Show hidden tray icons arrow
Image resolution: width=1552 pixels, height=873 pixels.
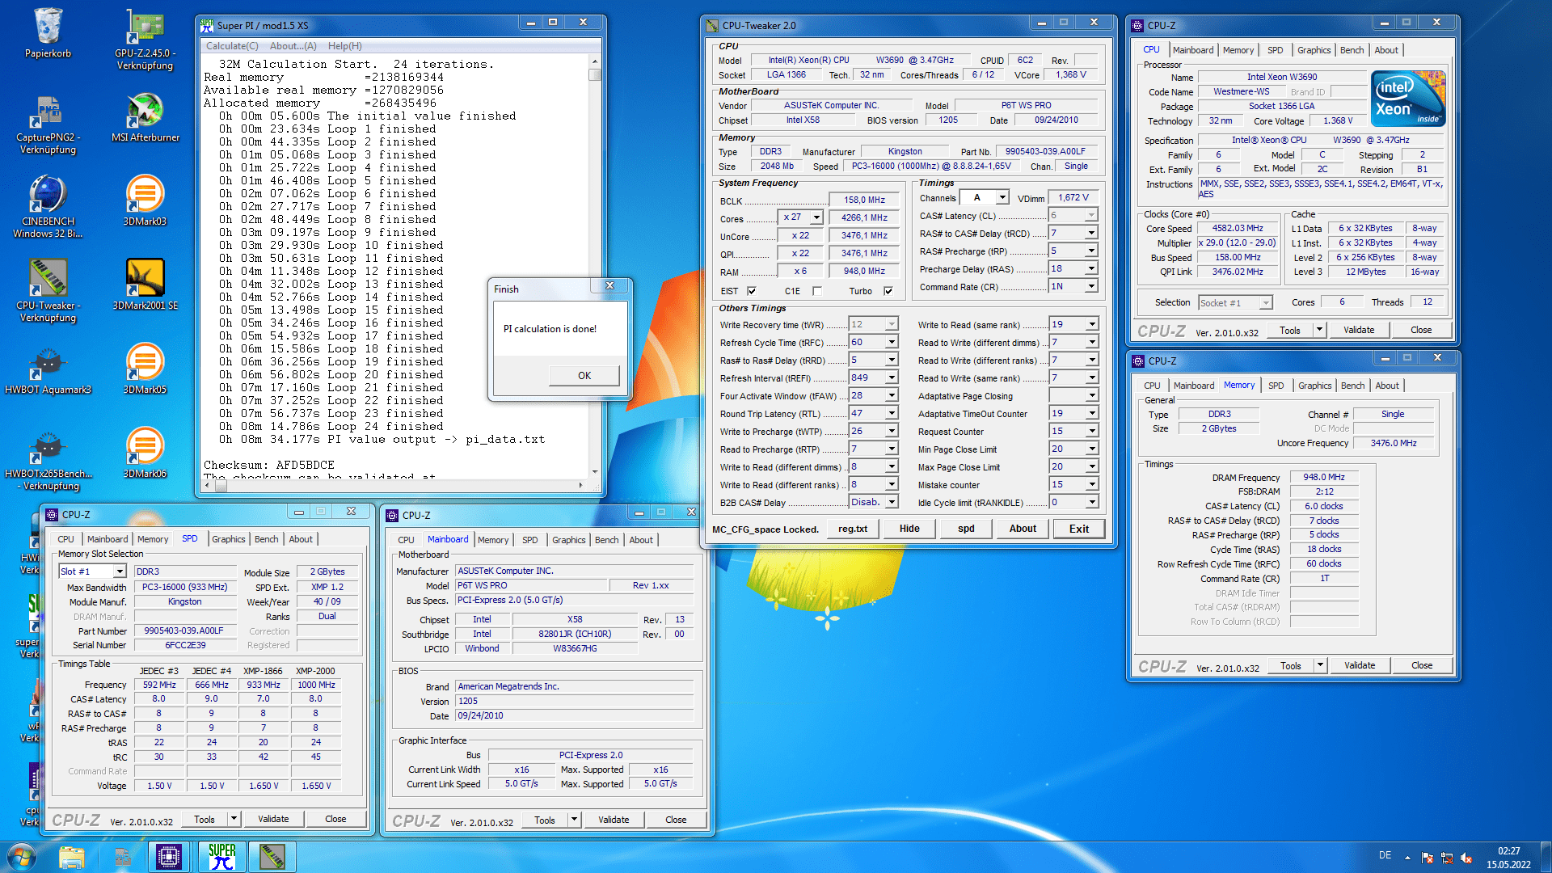[x=1407, y=858]
